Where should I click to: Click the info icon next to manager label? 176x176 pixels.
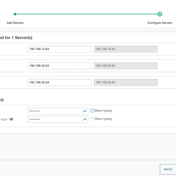click(11, 119)
